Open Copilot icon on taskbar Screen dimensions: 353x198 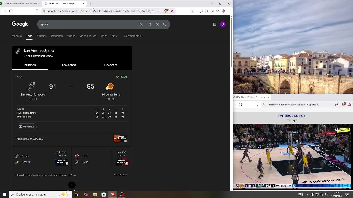pyautogui.click(x=86, y=194)
